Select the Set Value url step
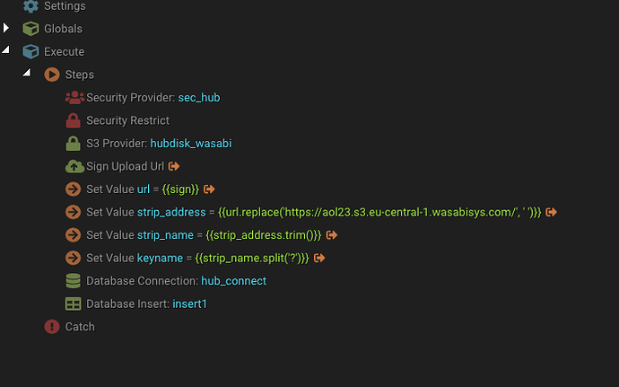Image resolution: width=619 pixels, height=387 pixels. click(x=140, y=189)
